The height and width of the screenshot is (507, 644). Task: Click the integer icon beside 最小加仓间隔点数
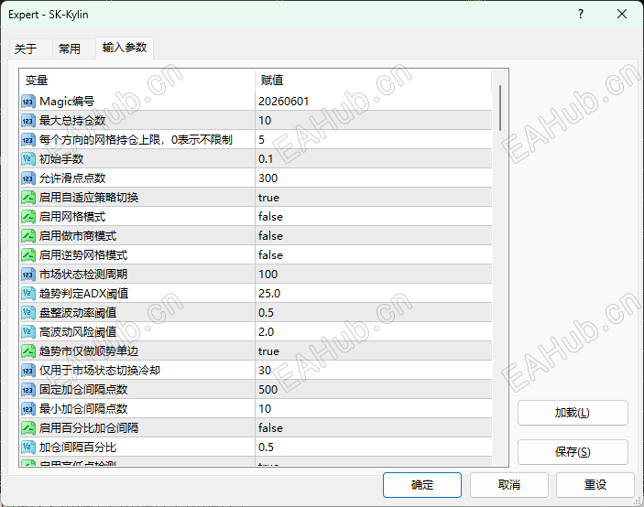[27, 408]
